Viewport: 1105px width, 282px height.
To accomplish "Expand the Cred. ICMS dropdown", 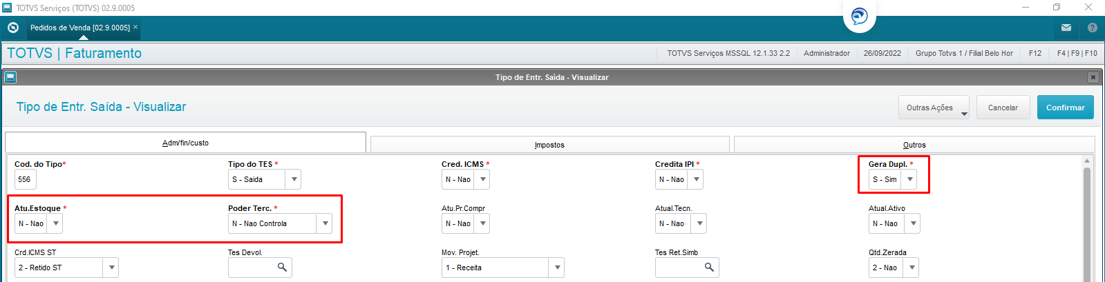I will (x=482, y=179).
